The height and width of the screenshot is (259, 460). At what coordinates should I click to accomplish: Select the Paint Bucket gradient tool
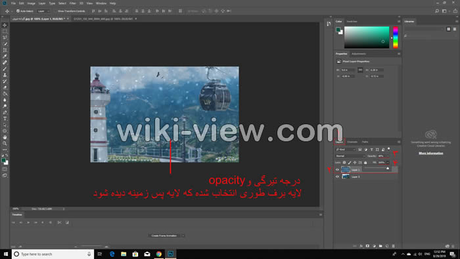[x=5, y=94]
